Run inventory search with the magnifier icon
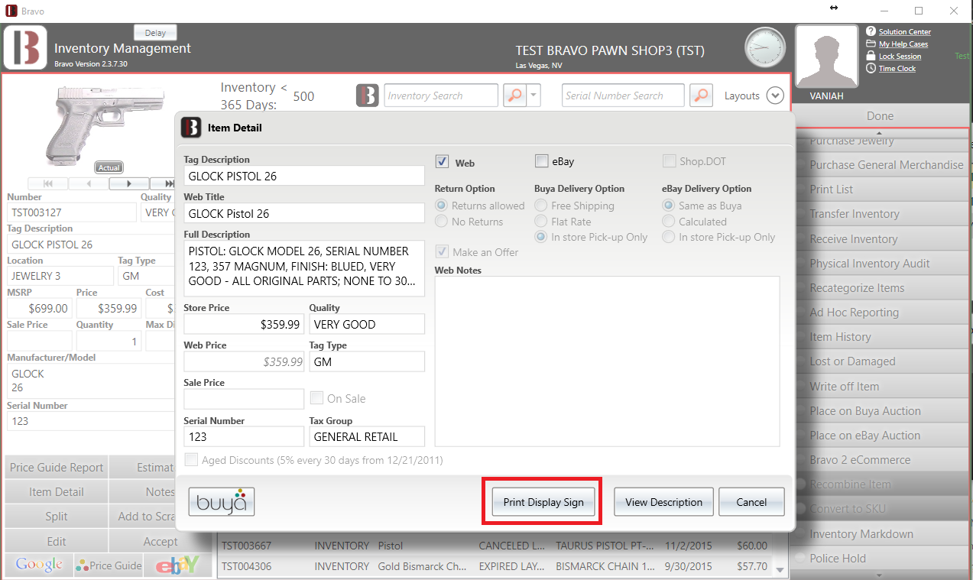973x580 pixels. click(516, 96)
